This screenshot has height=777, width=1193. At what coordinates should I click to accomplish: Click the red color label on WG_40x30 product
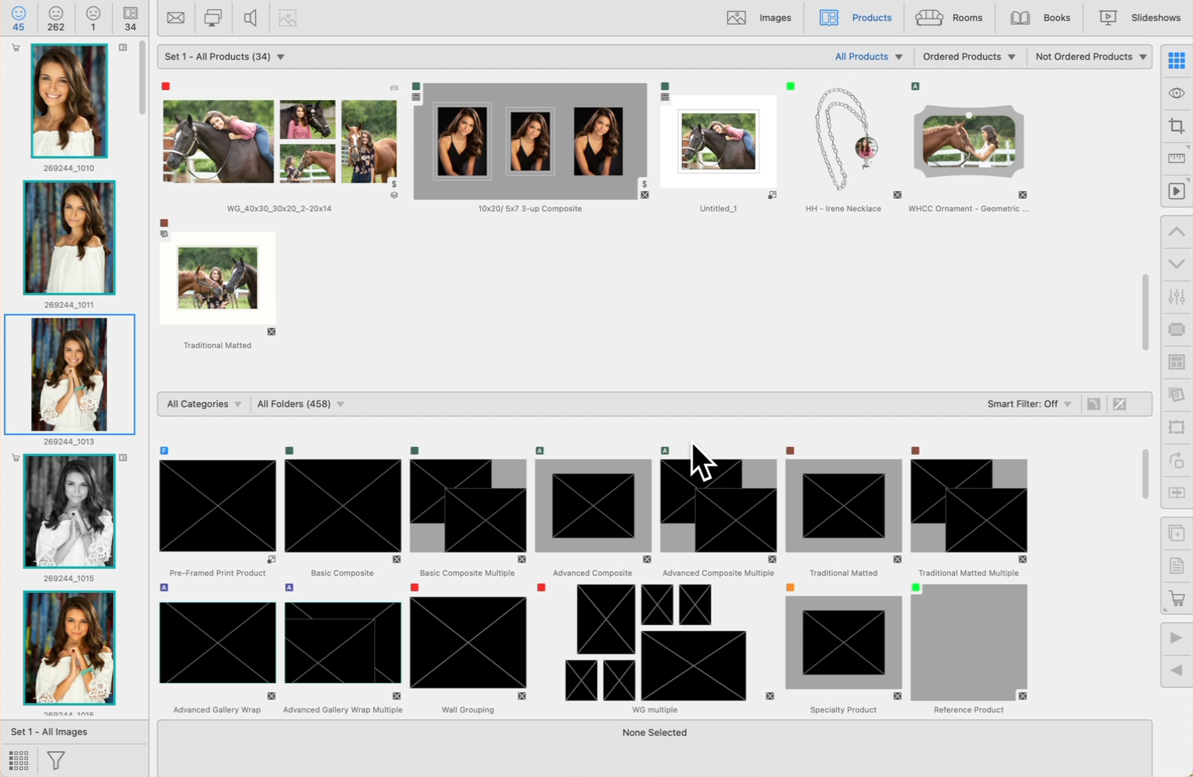[x=166, y=86]
